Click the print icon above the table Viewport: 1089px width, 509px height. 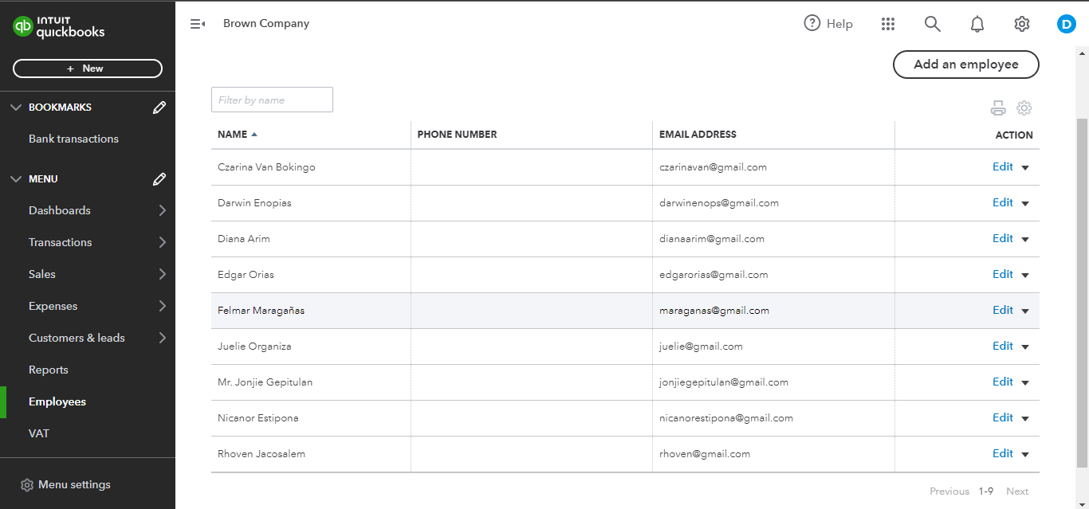coord(998,108)
